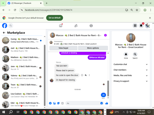Open Eder's conversation

tap(22, 104)
